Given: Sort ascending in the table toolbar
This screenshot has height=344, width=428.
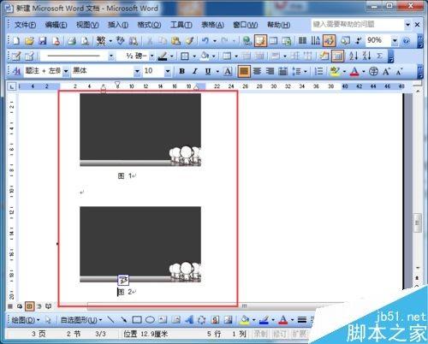Looking at the screenshot, I should [x=354, y=56].
